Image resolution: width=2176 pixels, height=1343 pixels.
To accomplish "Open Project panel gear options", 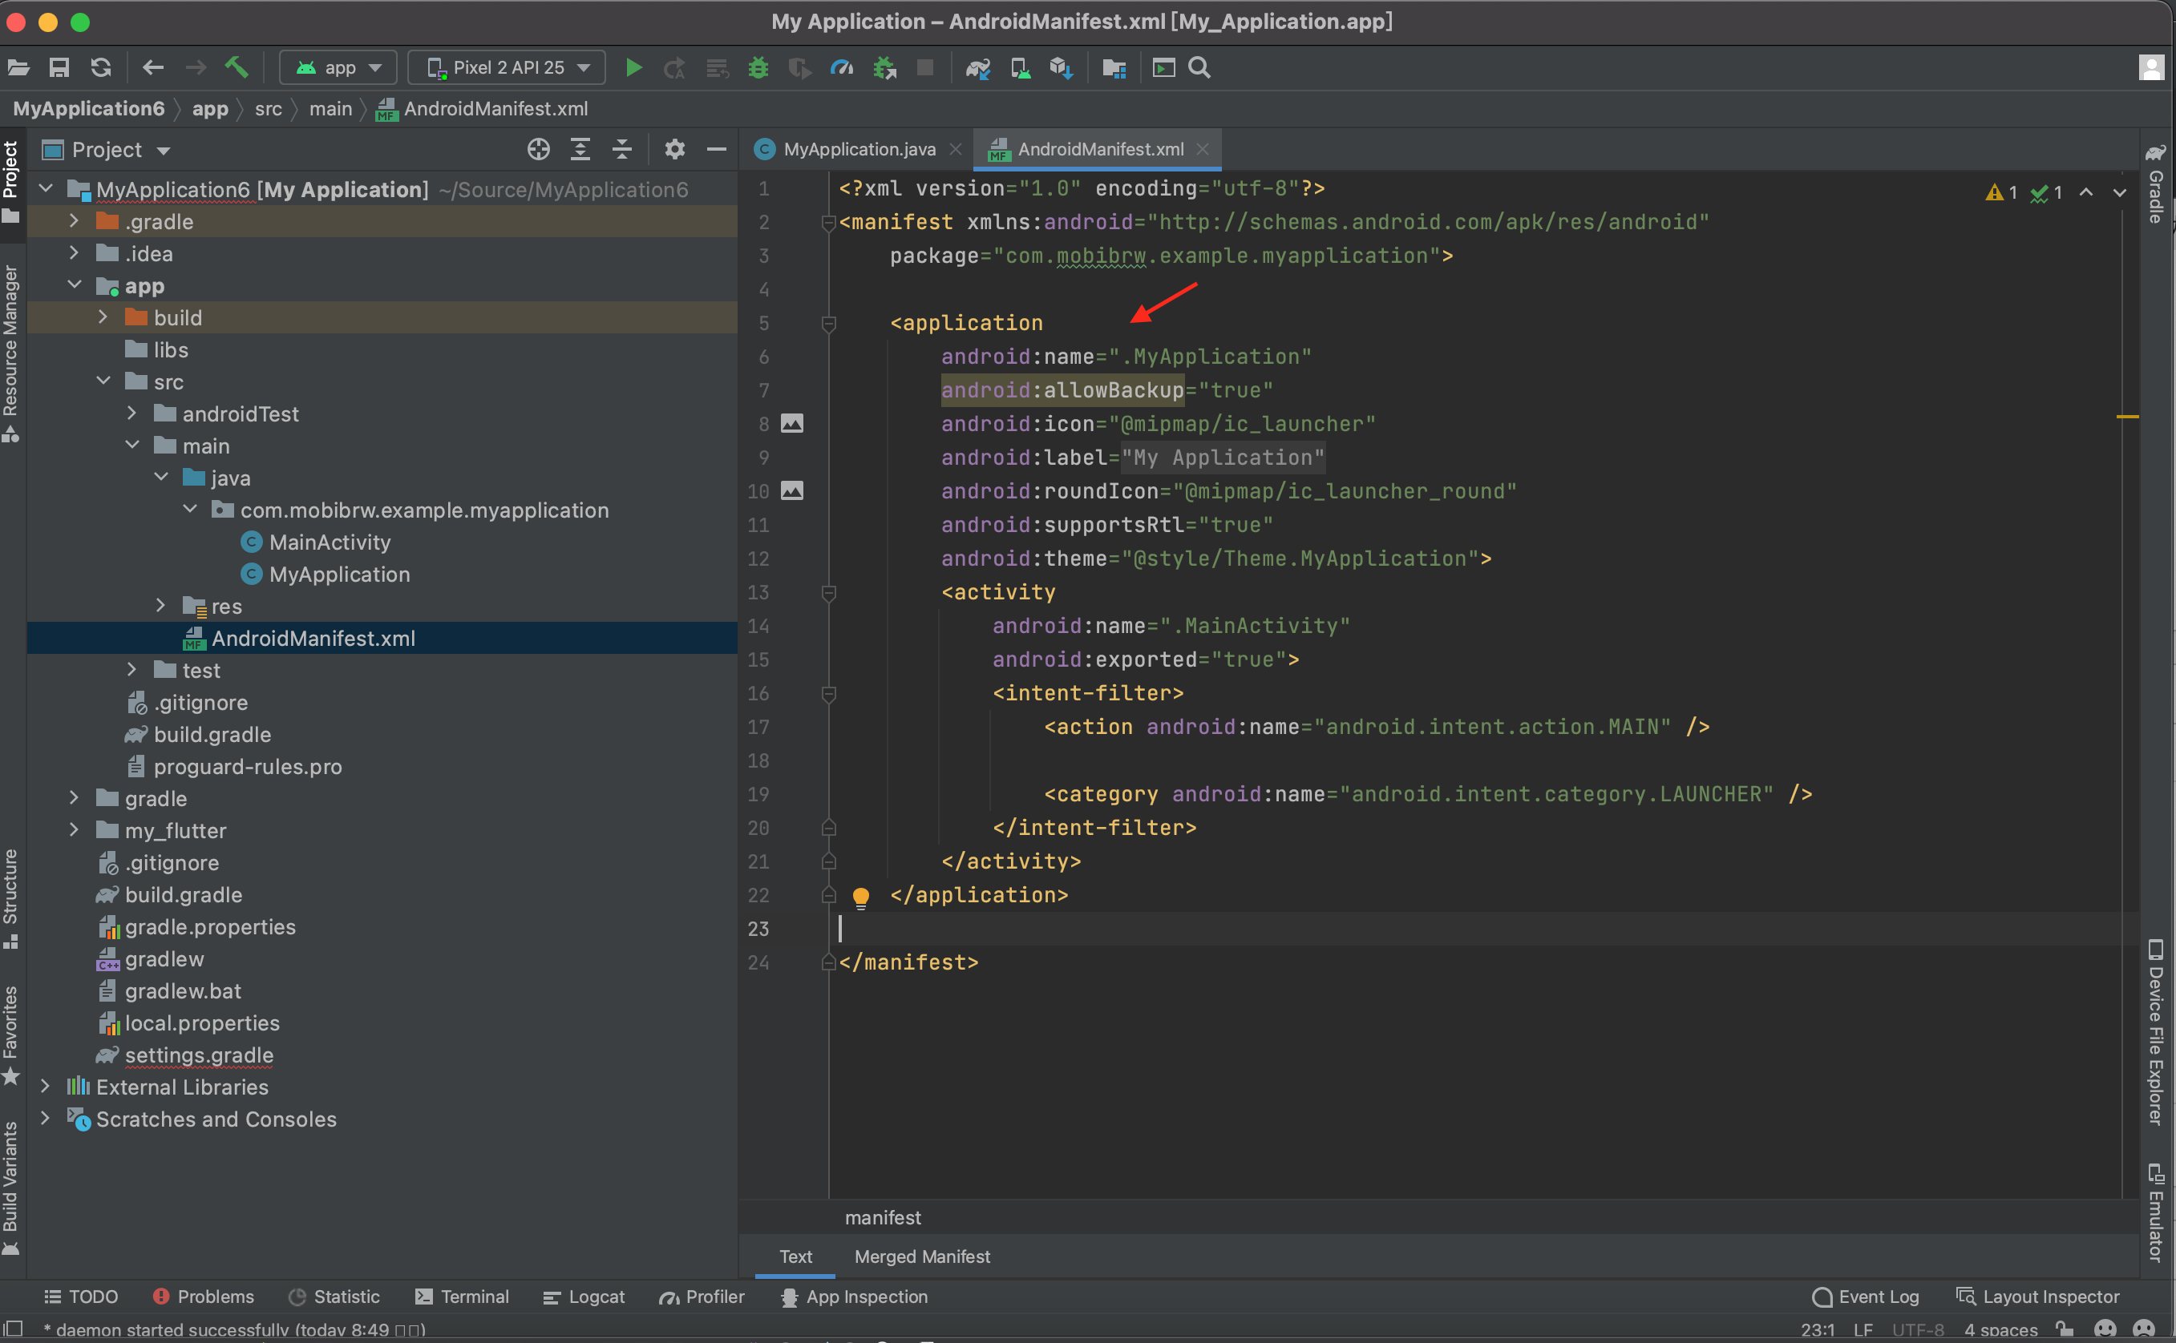I will tap(675, 149).
